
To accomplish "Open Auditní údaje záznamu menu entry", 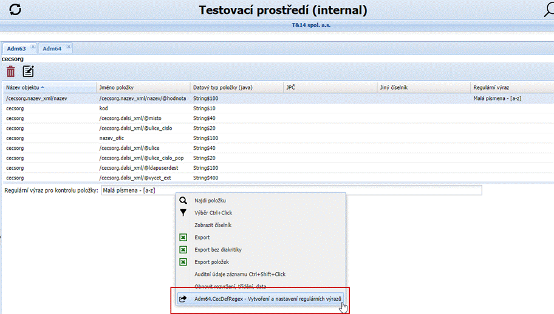I will pyautogui.click(x=239, y=274).
